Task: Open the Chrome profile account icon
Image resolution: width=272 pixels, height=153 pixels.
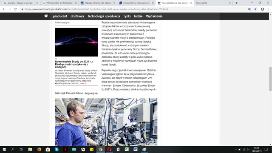Action: [262, 9]
